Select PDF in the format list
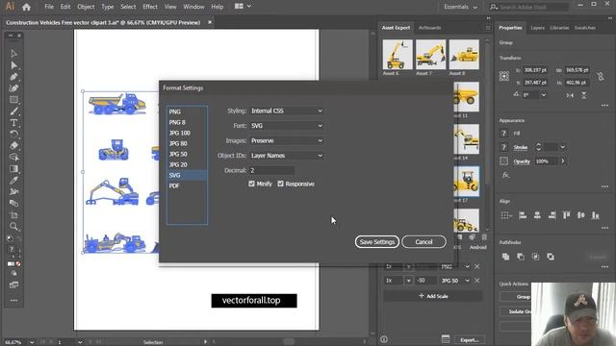Screen dimensions: 616x346 (187, 185)
